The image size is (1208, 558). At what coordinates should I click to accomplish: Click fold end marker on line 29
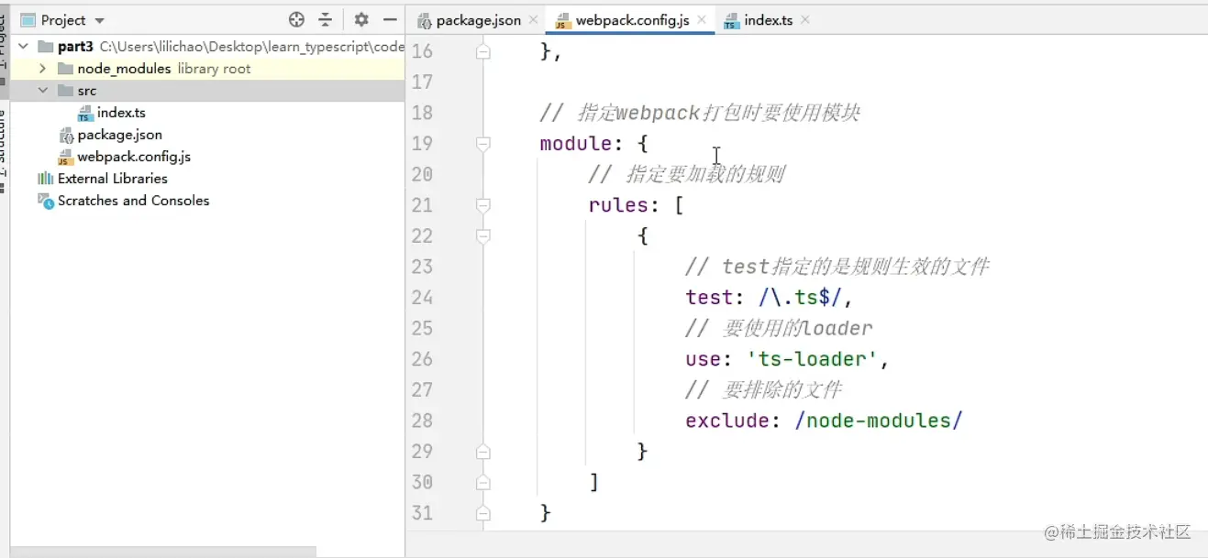point(483,452)
